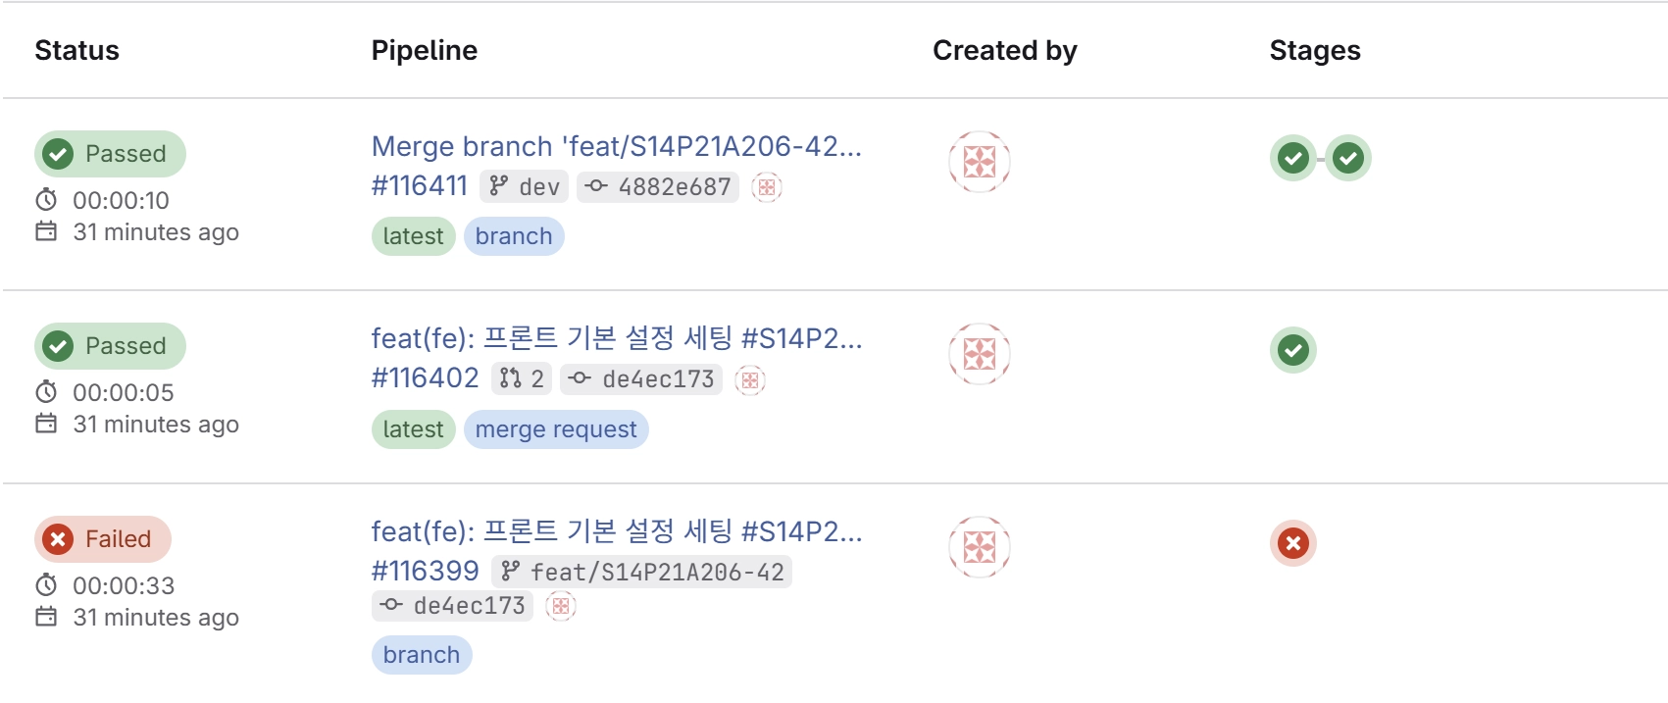Click second passed stage icon for pipeline #116411
Screen dimensions: 1668x703
click(x=1348, y=158)
